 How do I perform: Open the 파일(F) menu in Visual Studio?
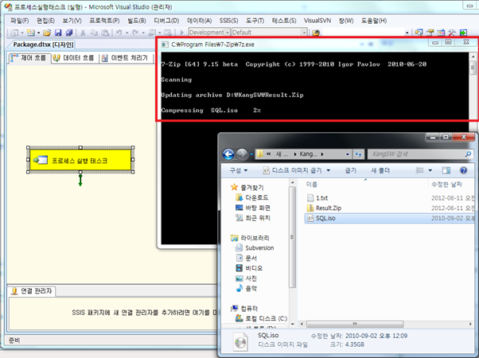pos(20,21)
